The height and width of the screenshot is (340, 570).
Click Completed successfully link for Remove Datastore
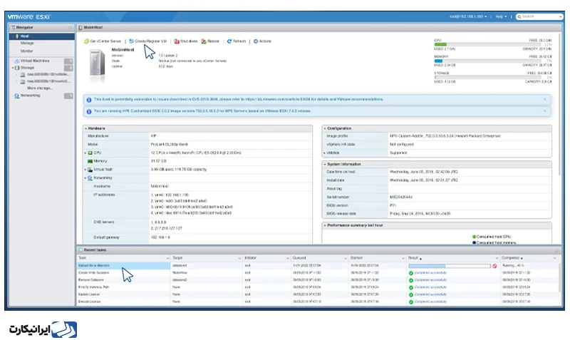[430, 280]
